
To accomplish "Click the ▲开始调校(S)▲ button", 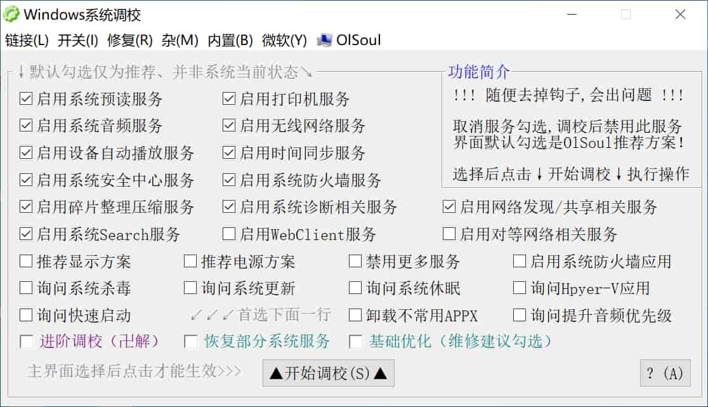I will [x=328, y=373].
